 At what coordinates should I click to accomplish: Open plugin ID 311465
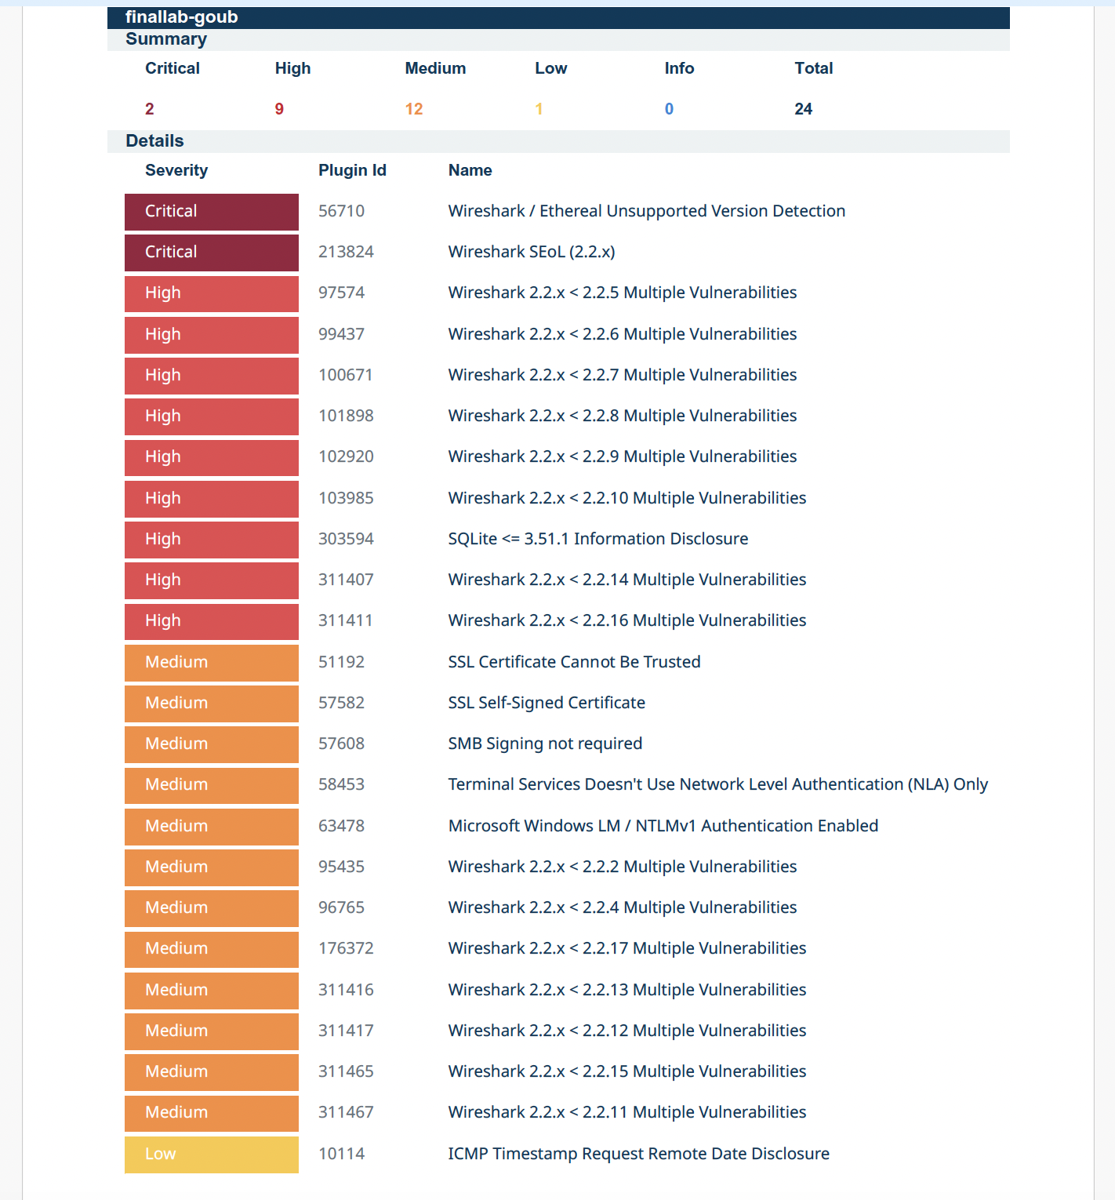(x=346, y=1071)
